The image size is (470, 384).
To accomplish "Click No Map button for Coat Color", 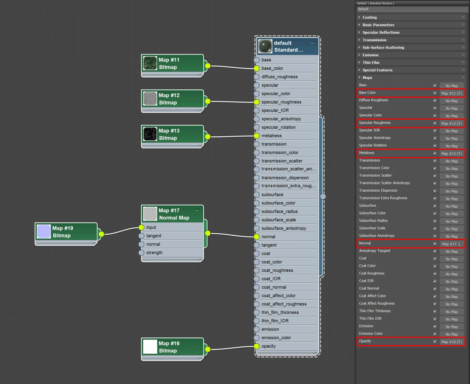I will point(452,267).
